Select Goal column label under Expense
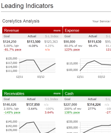Image resolution: width=111 pixels, height=133 pixels. click(67, 36)
